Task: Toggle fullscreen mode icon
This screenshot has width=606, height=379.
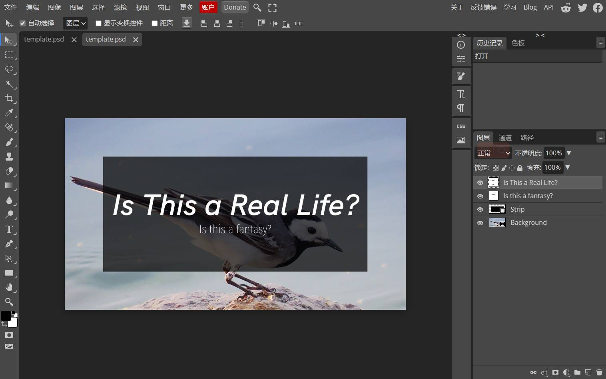Action: click(272, 8)
